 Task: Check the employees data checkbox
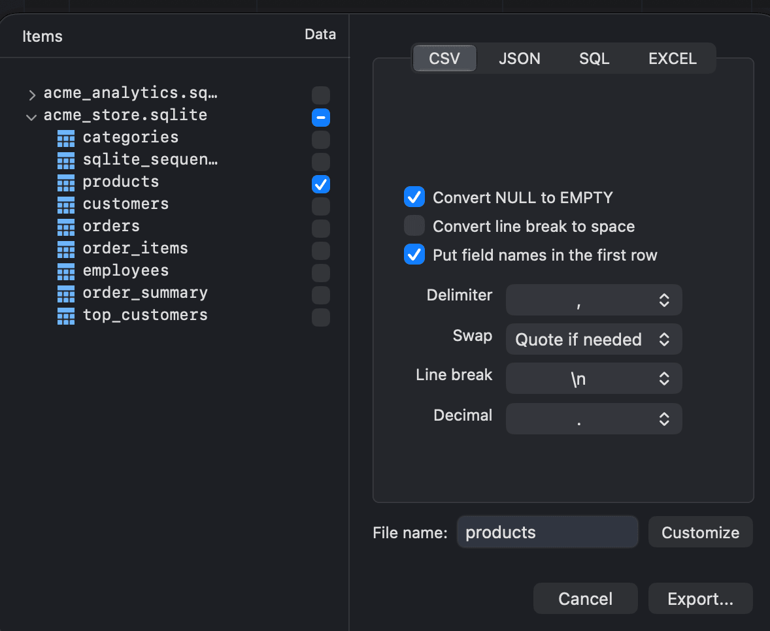pos(321,273)
